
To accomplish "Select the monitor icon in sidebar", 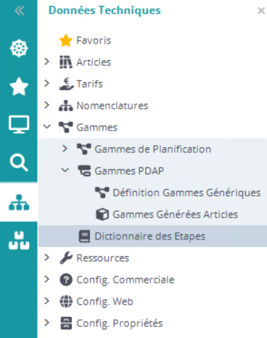I will (x=19, y=124).
